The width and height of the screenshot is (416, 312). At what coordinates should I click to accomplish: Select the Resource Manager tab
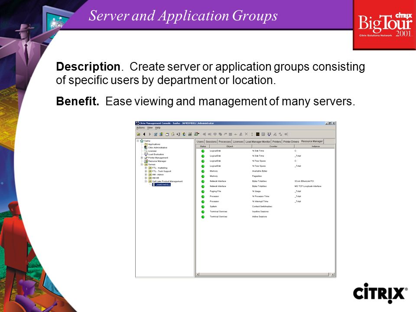point(312,141)
